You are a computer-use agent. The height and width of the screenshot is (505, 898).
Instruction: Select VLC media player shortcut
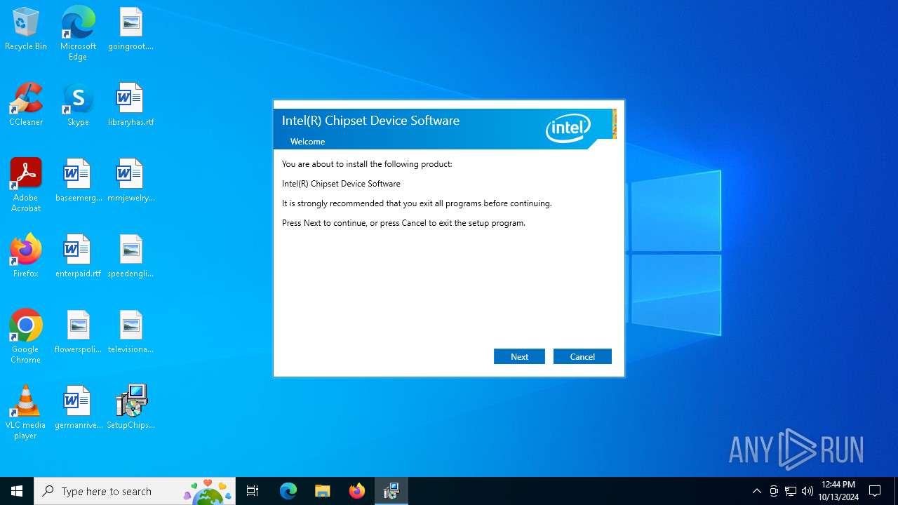(x=26, y=412)
